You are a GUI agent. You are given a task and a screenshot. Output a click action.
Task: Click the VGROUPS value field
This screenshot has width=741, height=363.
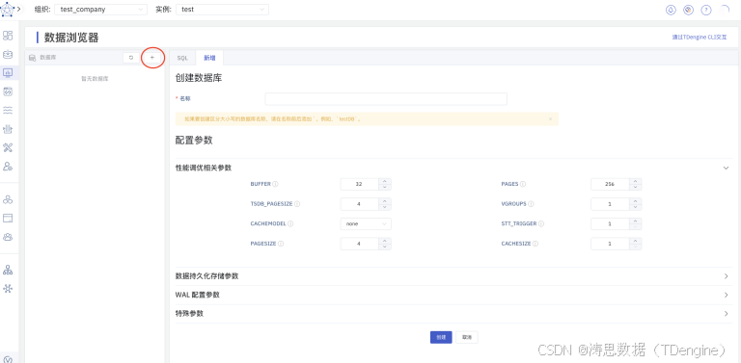point(610,204)
